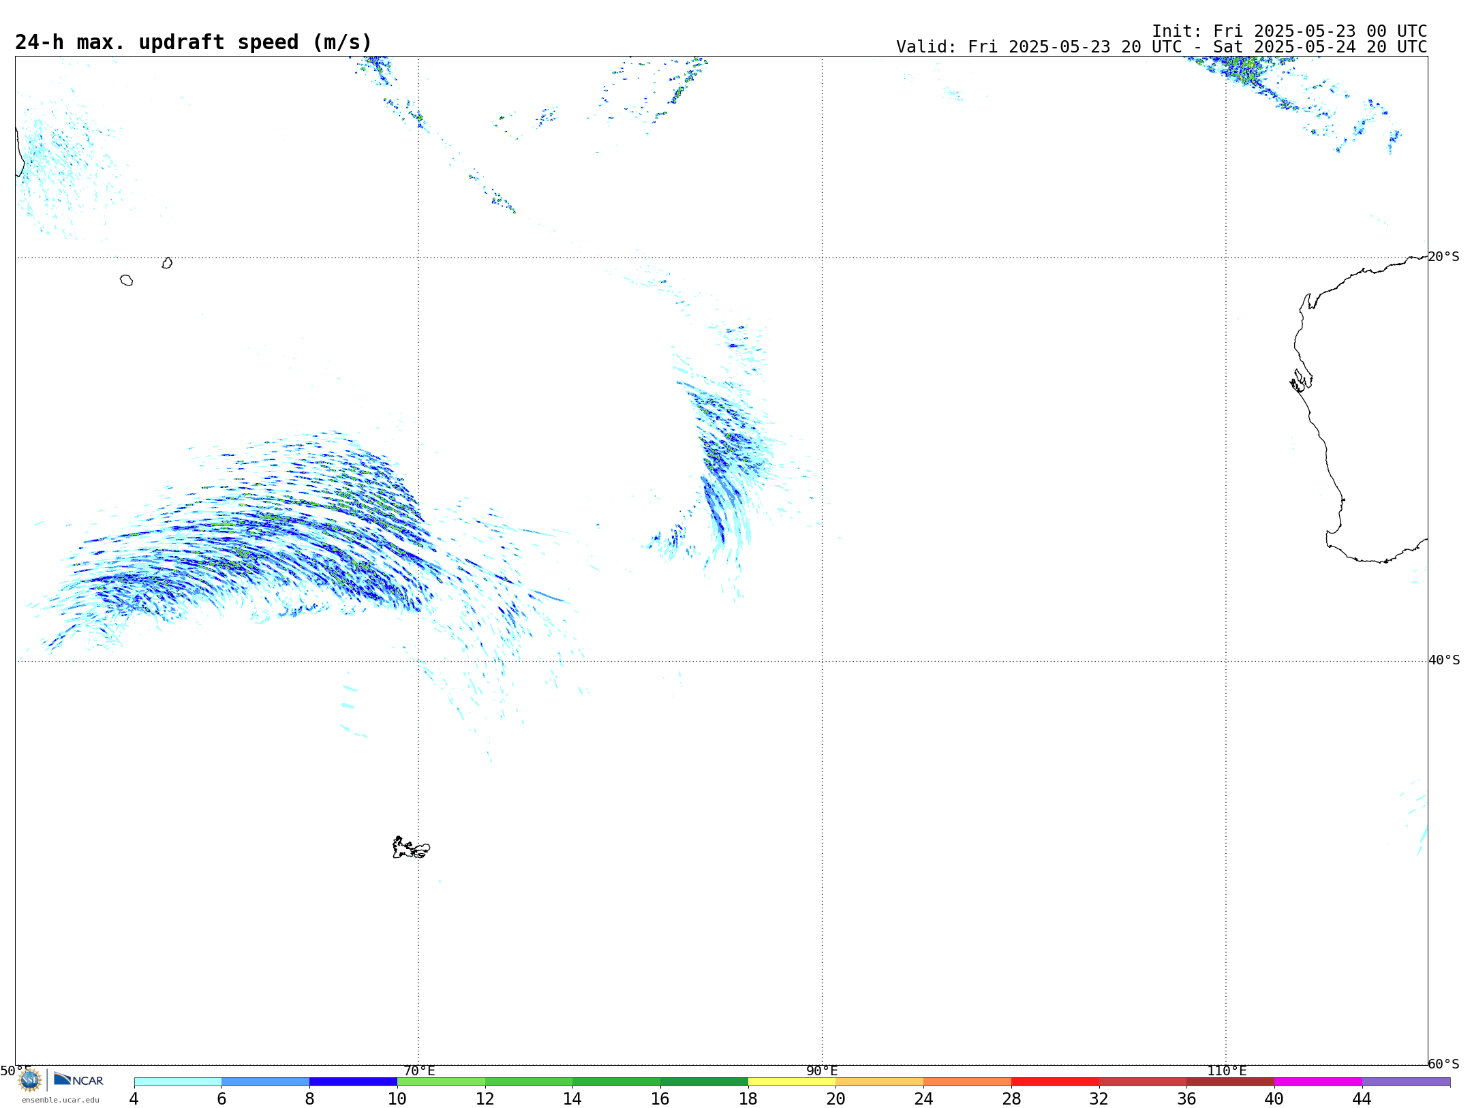Screen dimensions: 1472x1108
Task: Click the colorbar value '20' label
Action: 836,1099
